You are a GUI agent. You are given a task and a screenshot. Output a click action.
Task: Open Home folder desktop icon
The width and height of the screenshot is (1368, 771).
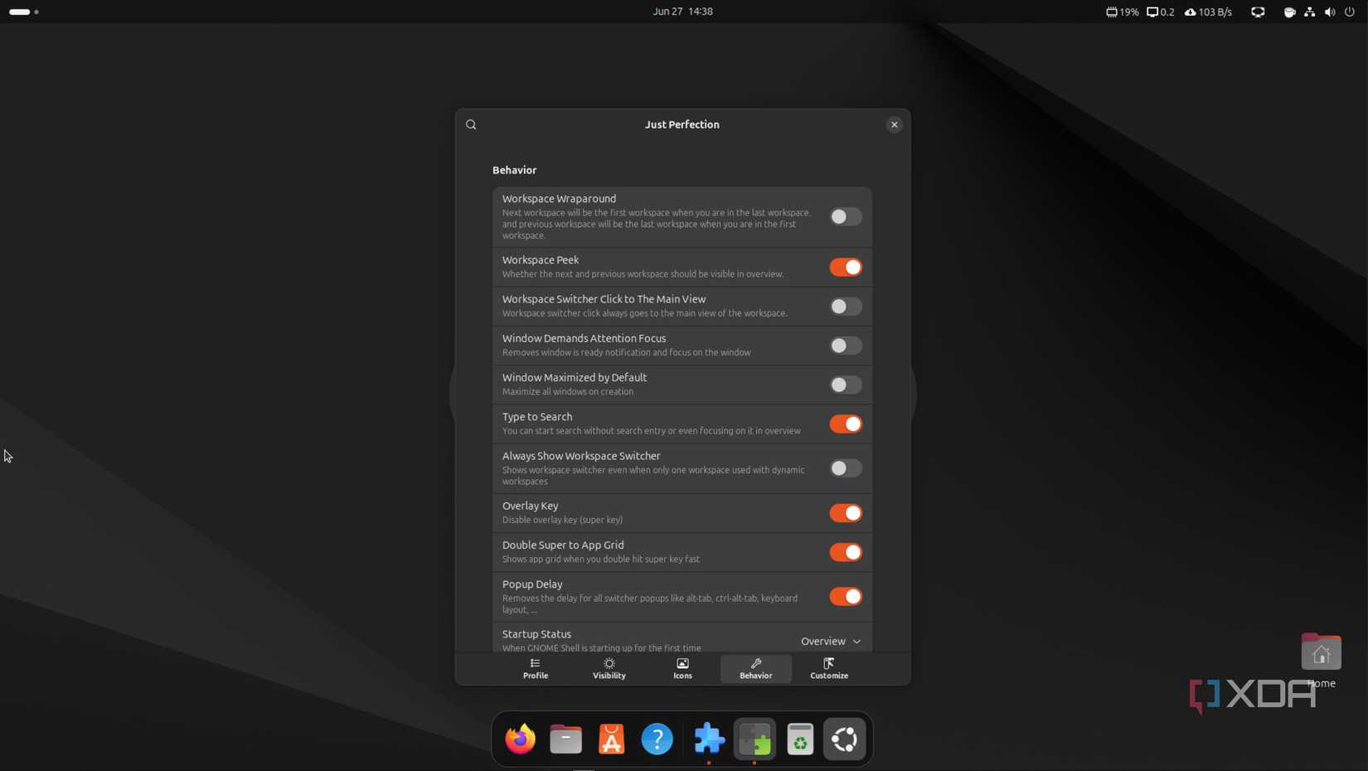click(x=1321, y=661)
